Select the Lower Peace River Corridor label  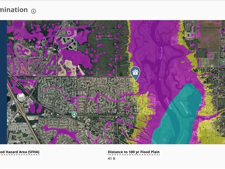click(x=104, y=37)
